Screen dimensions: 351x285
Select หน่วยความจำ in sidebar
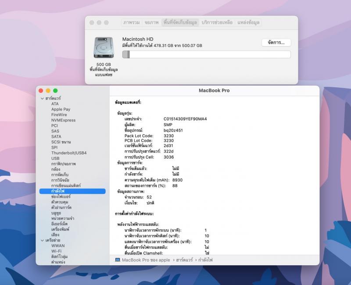(x=62, y=218)
